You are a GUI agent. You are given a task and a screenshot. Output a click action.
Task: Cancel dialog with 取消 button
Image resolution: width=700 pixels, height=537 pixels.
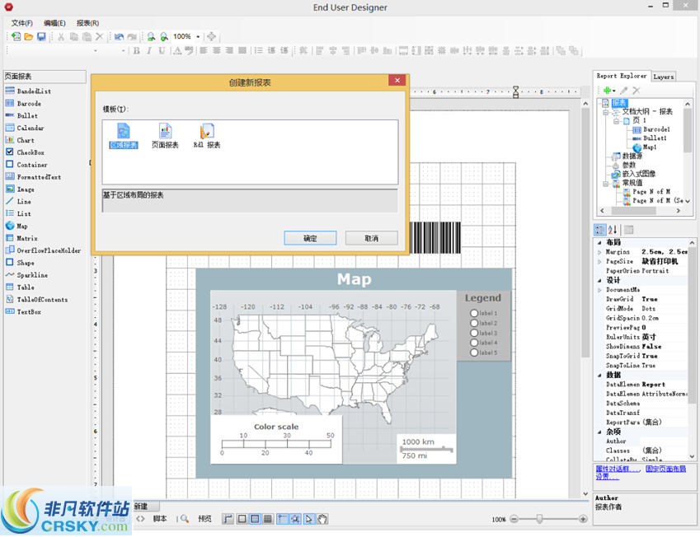[x=371, y=238]
